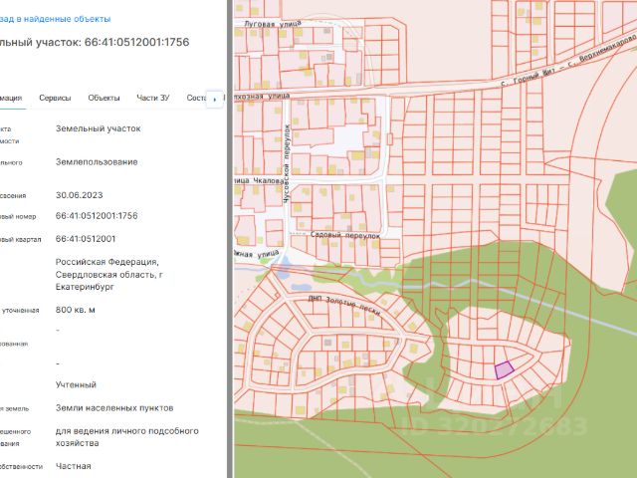This screenshot has width=637, height=478.
Task: Click cadastral quarter value 66:41:0512001
Action: click(86, 239)
